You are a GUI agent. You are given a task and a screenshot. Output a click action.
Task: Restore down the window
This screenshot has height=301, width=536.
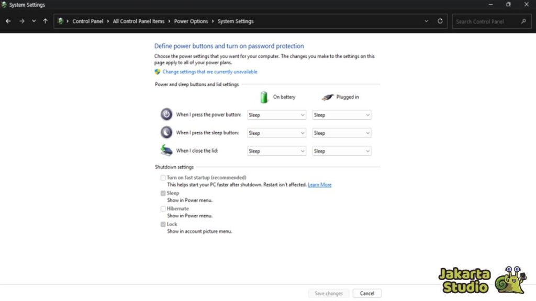[508, 4]
